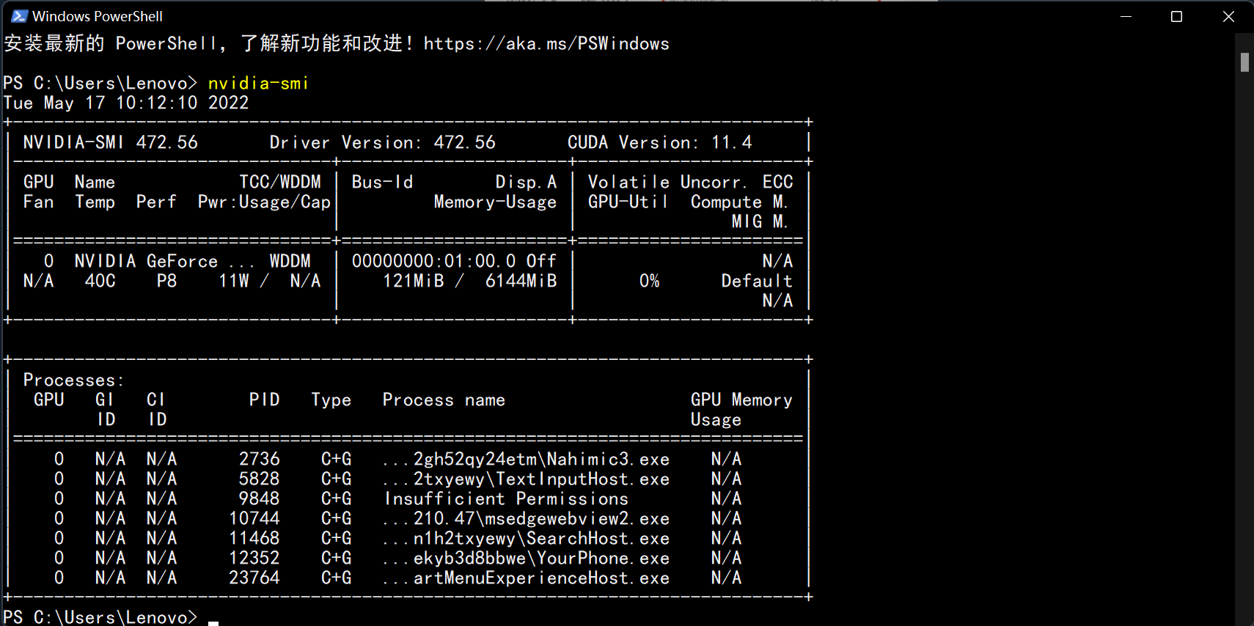Click the NVIDIA GeForce ... GPU name
Screen dimensions: 1254x626
164,262
